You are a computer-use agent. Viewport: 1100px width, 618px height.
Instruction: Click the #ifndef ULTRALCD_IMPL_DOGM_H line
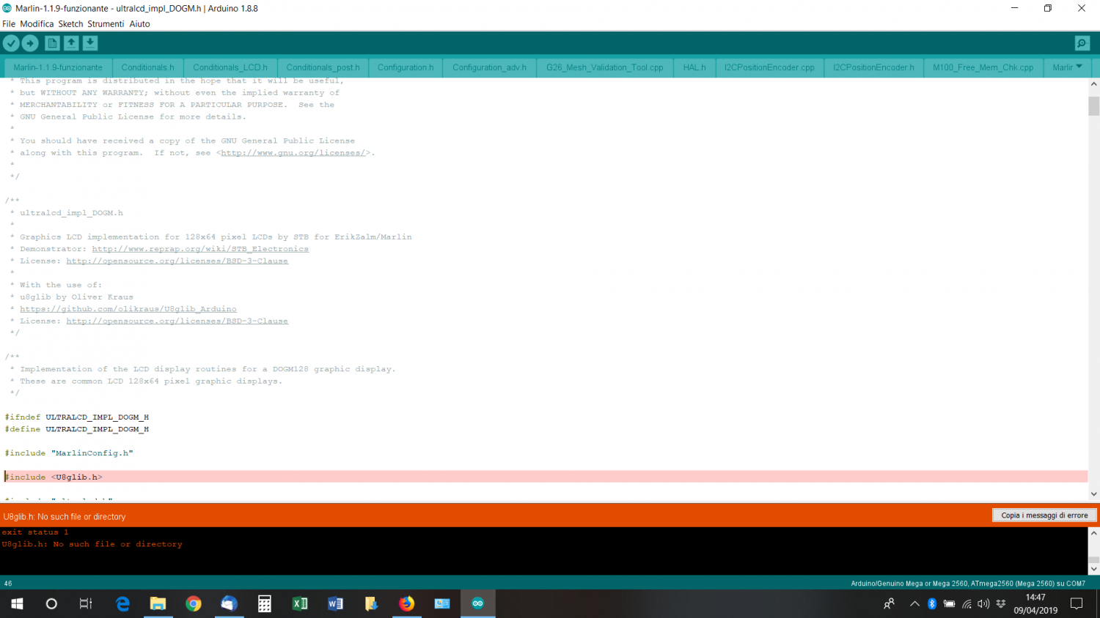point(76,417)
